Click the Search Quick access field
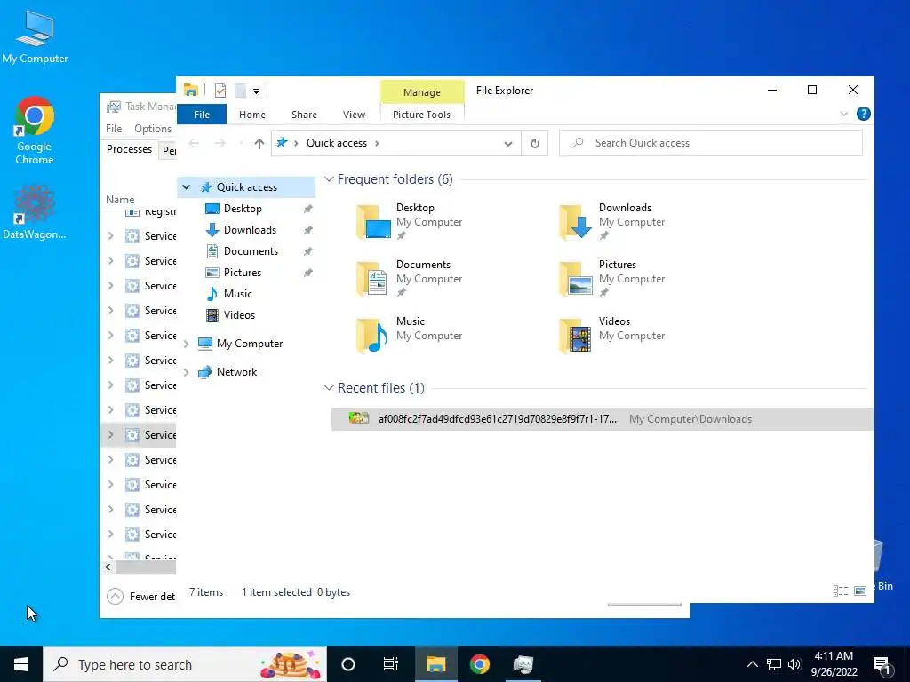910x682 pixels. (x=711, y=143)
